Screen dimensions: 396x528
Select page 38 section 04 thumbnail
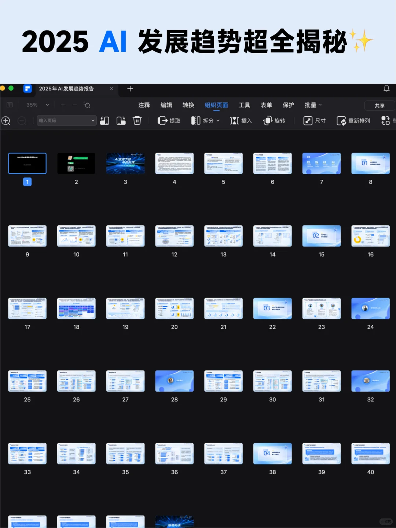272,454
